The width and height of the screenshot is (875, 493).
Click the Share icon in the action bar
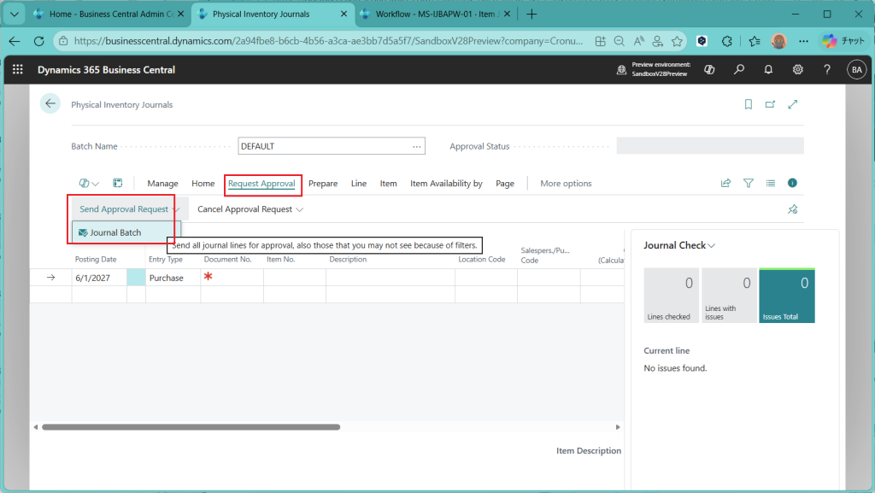pos(726,183)
